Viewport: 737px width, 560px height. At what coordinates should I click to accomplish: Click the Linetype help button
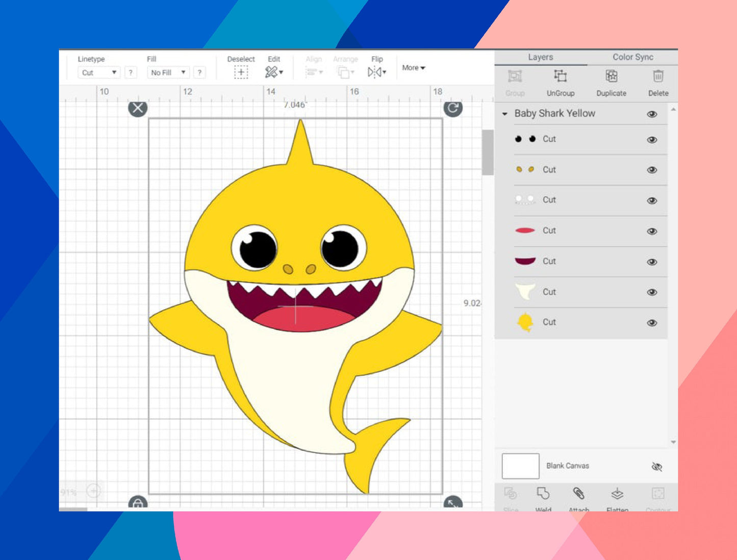(x=132, y=72)
